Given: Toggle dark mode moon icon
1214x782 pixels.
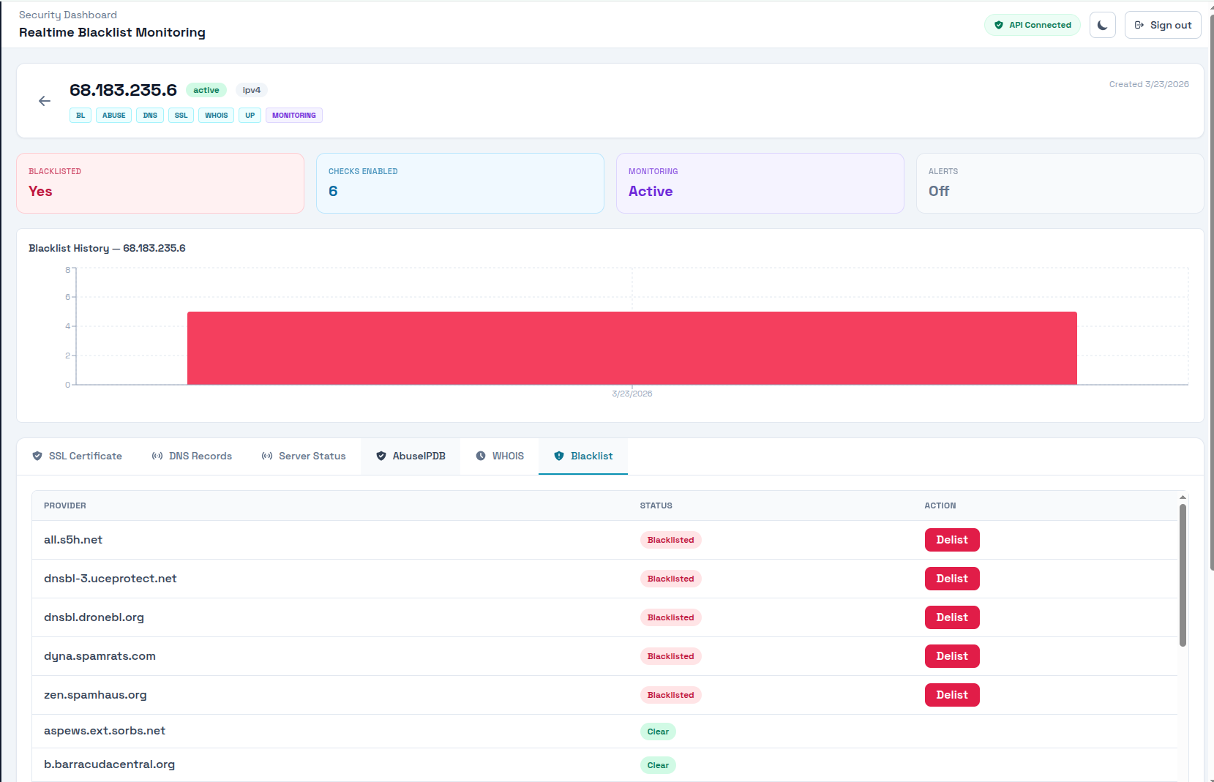Looking at the screenshot, I should tap(1102, 25).
